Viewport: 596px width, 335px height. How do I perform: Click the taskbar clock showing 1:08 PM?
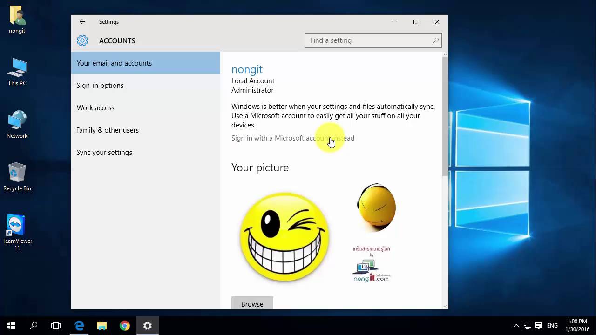click(577, 326)
